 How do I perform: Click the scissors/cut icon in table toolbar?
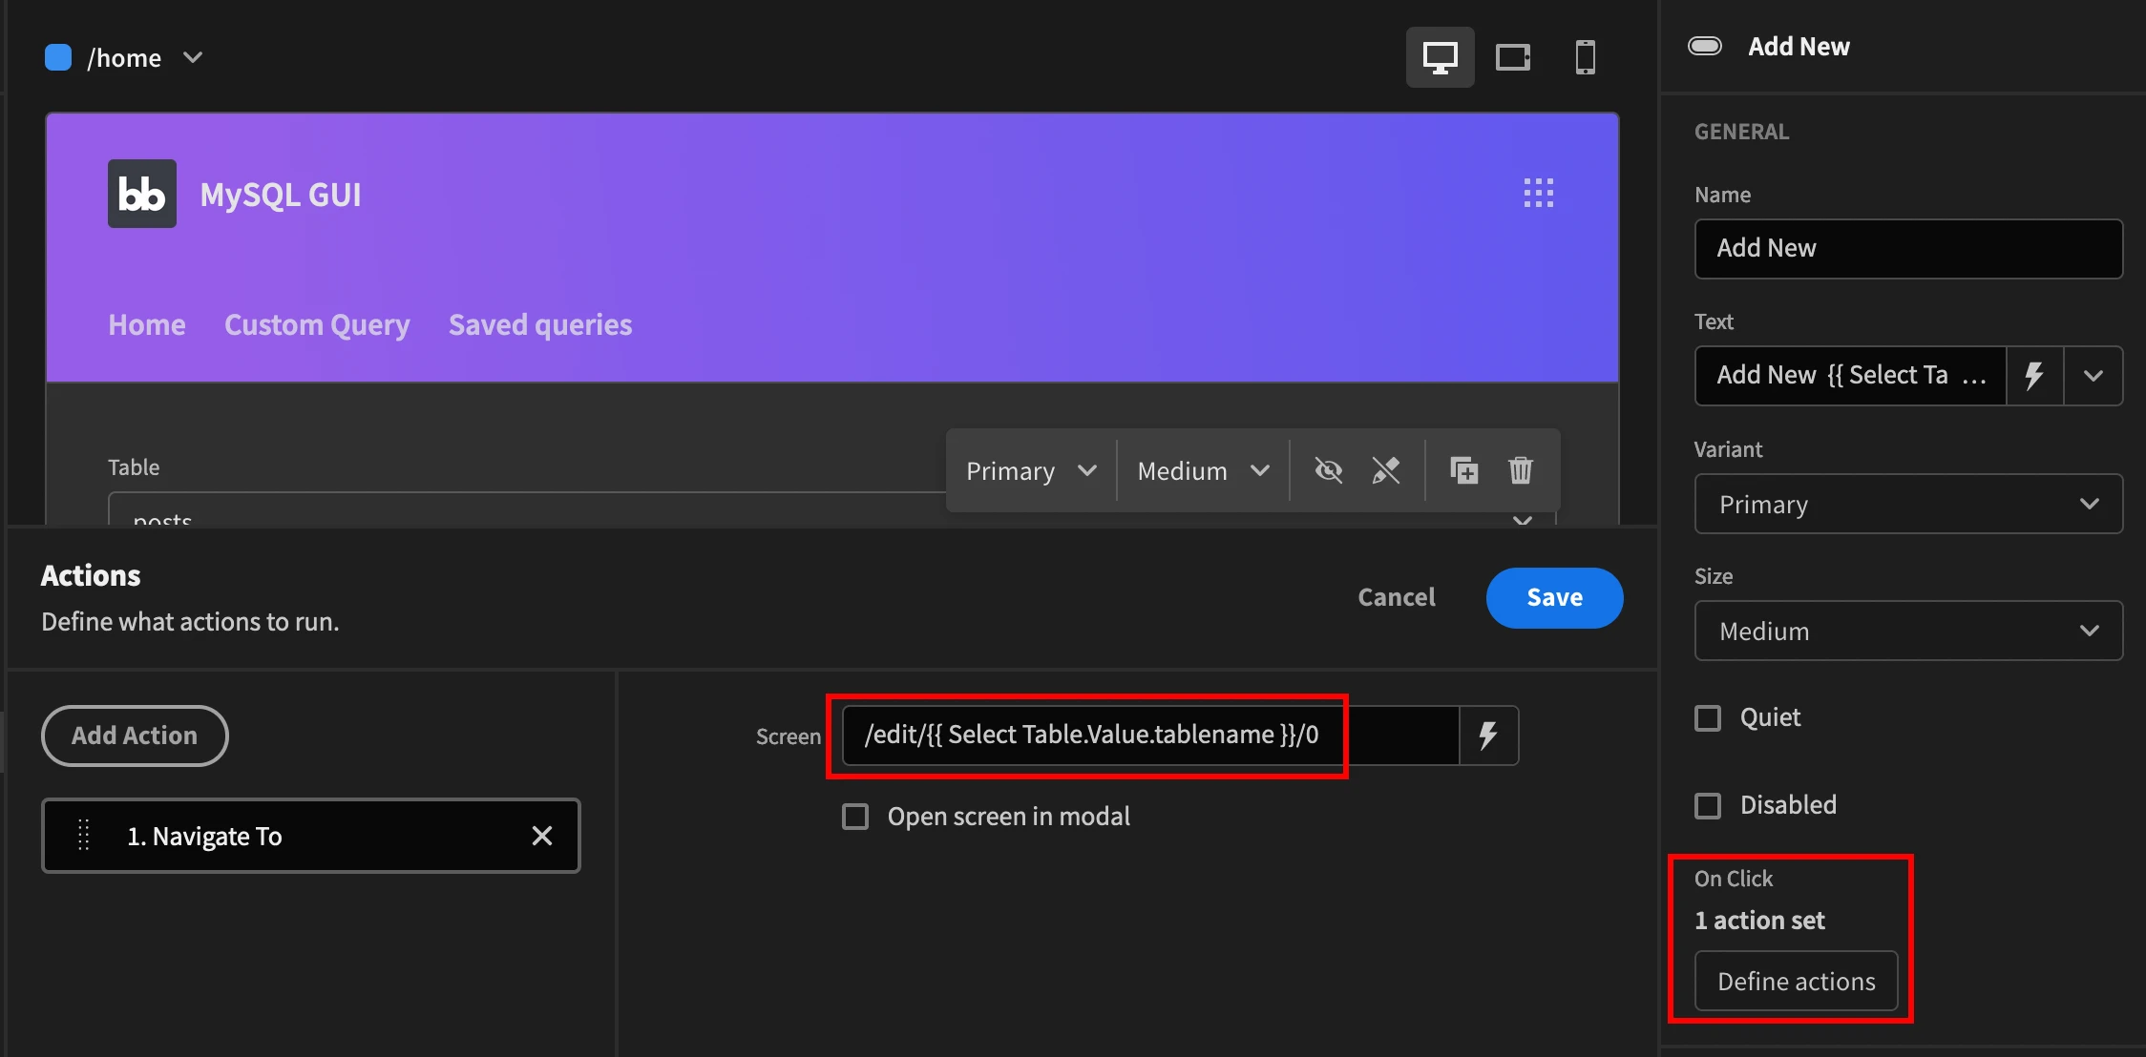pos(1383,469)
